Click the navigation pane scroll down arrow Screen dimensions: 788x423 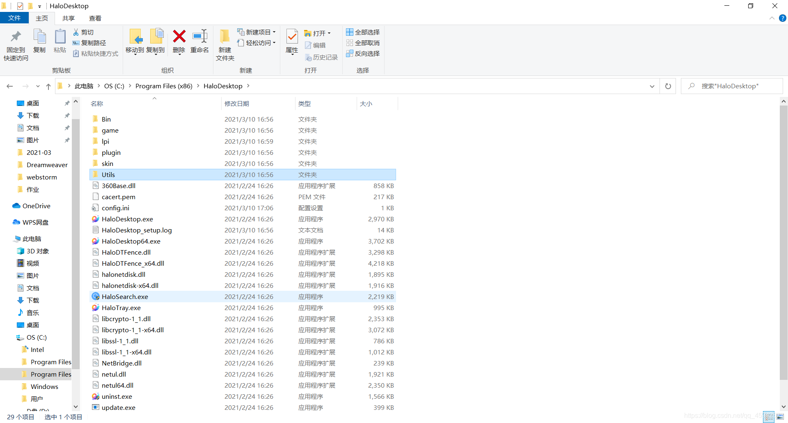[x=76, y=407]
